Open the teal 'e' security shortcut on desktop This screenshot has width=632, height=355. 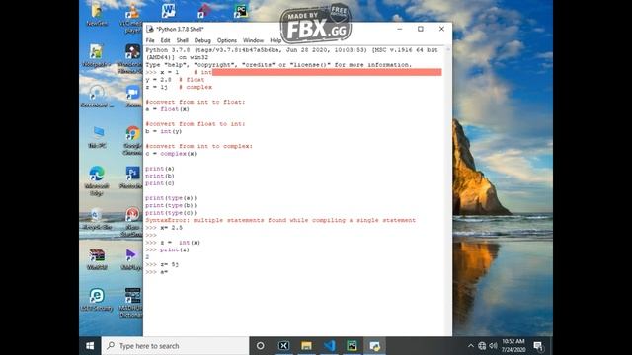[x=97, y=300]
